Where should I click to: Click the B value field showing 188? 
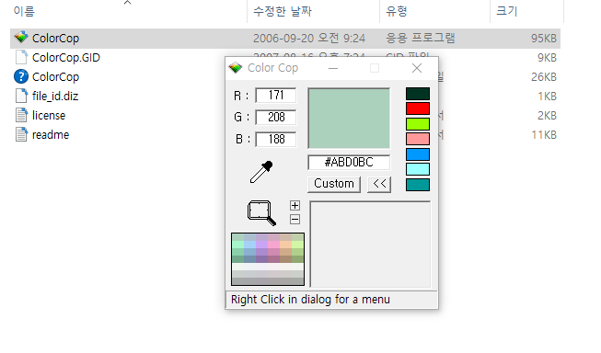coord(276,139)
